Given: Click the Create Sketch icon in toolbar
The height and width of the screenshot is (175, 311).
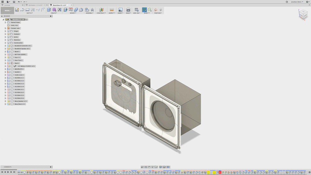Looking at the screenshot, I should tap(17, 10).
